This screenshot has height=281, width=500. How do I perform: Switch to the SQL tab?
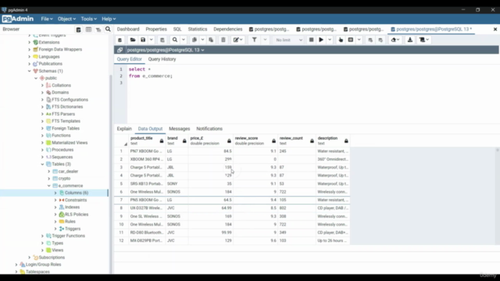click(177, 29)
